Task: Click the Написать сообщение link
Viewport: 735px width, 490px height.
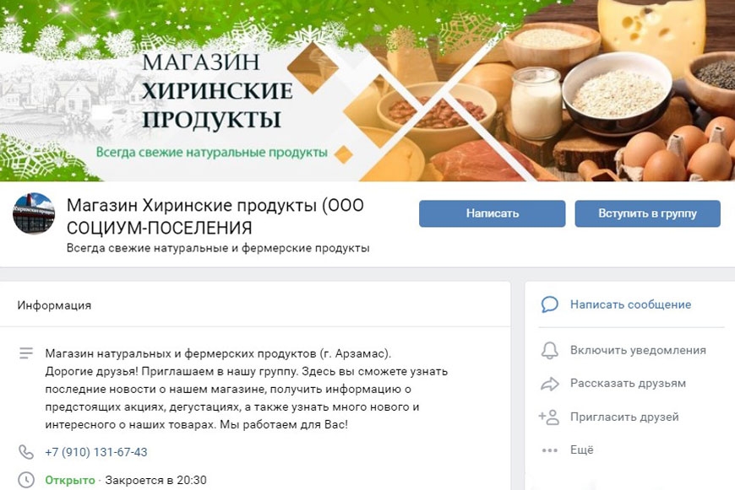Action: pyautogui.click(x=630, y=304)
